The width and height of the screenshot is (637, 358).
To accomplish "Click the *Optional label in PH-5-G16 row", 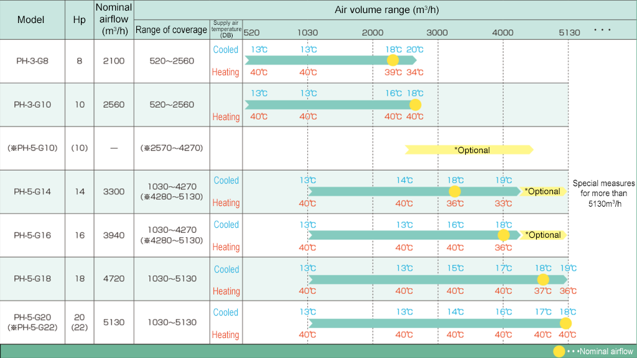I will (542, 235).
